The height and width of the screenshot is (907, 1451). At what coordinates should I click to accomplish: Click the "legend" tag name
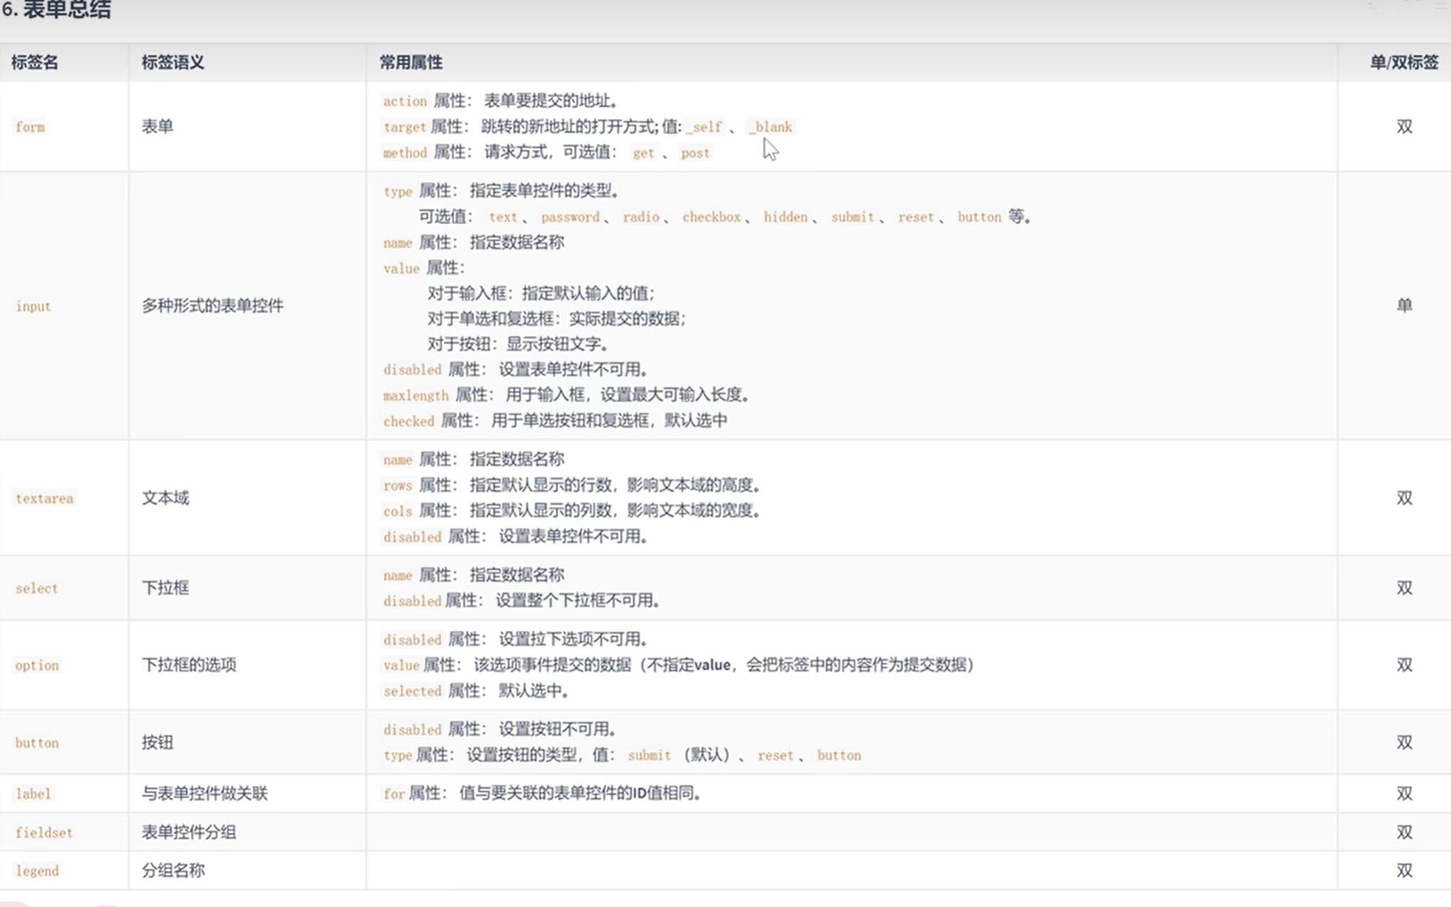coord(36,871)
